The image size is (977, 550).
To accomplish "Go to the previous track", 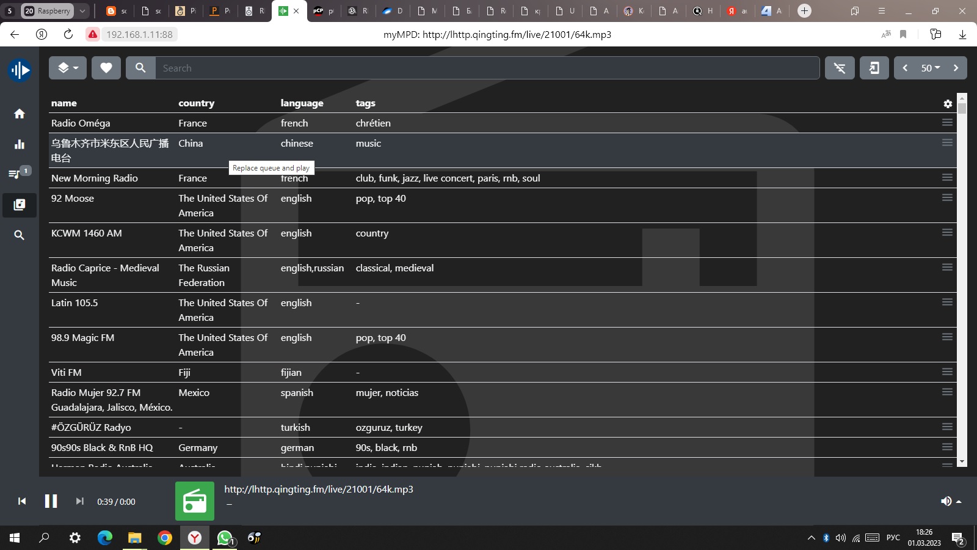I will (x=22, y=501).
